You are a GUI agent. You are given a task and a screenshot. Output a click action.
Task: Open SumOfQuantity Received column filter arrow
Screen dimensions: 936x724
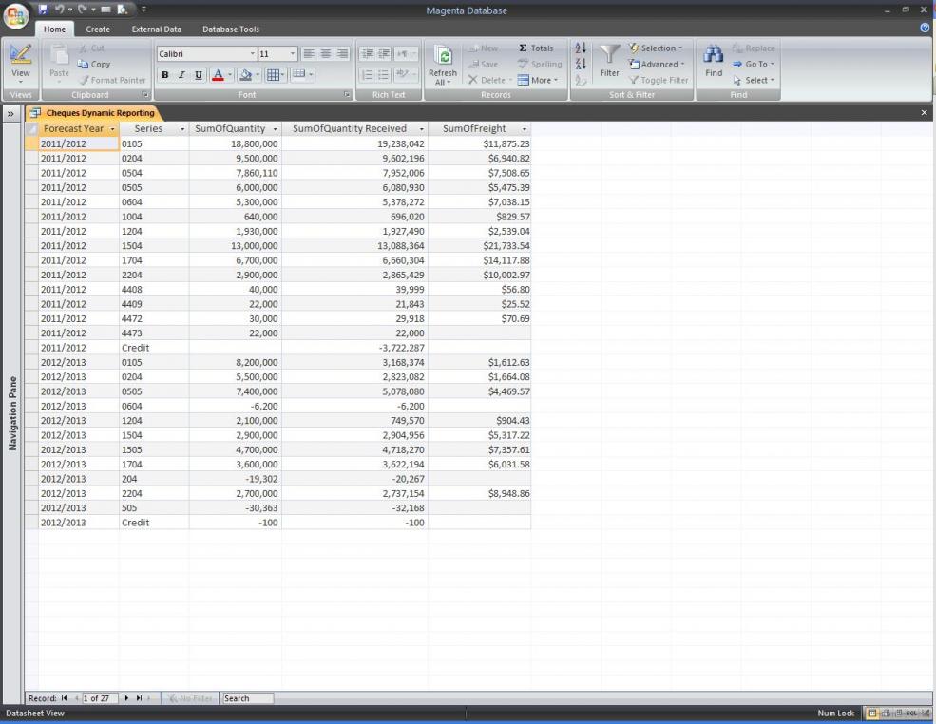pyautogui.click(x=422, y=129)
